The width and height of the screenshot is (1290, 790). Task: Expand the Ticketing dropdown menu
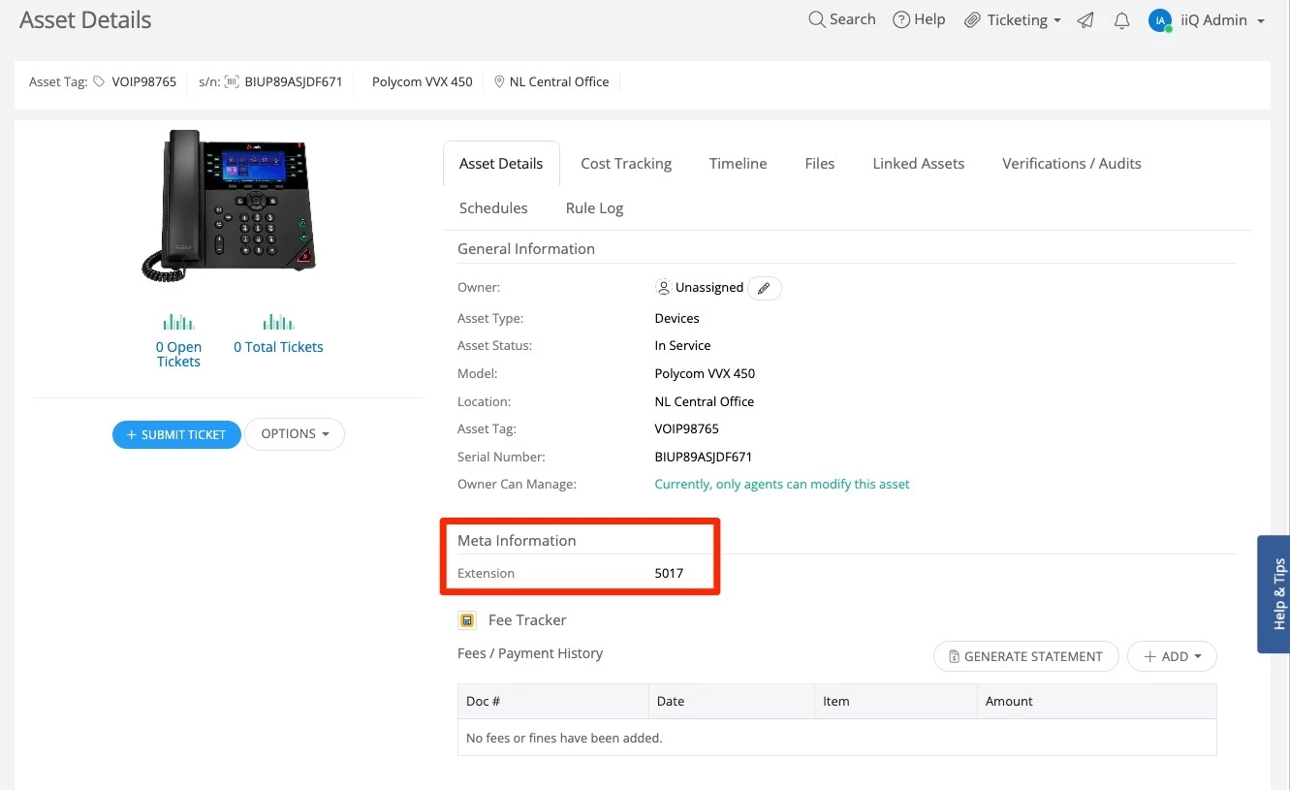[1013, 20]
